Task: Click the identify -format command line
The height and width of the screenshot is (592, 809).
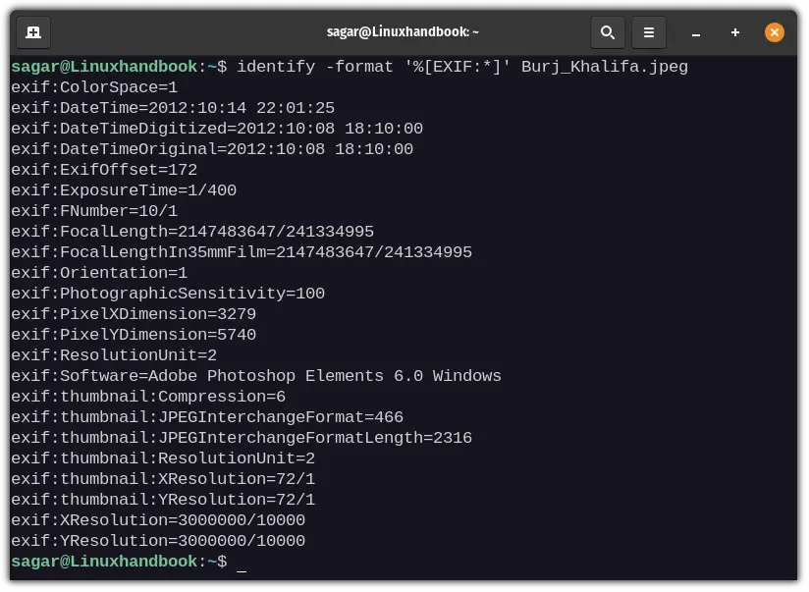Action: click(350, 67)
